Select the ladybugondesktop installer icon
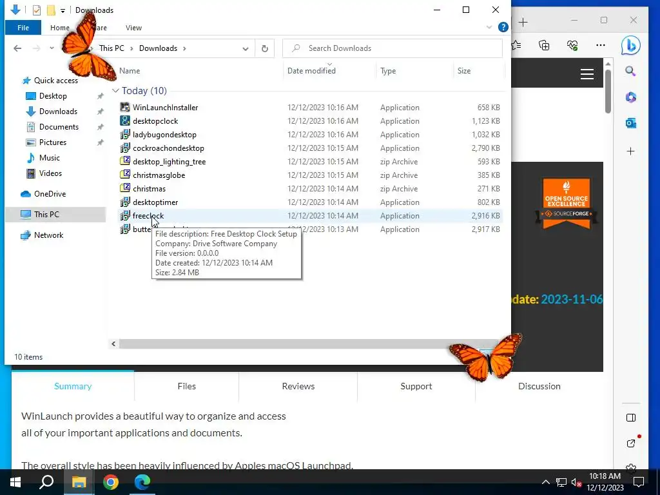The image size is (660, 495). [x=125, y=134]
